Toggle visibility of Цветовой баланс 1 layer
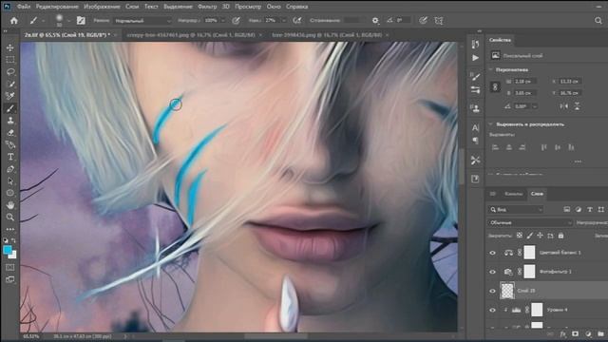This screenshot has height=342, width=608. click(492, 253)
